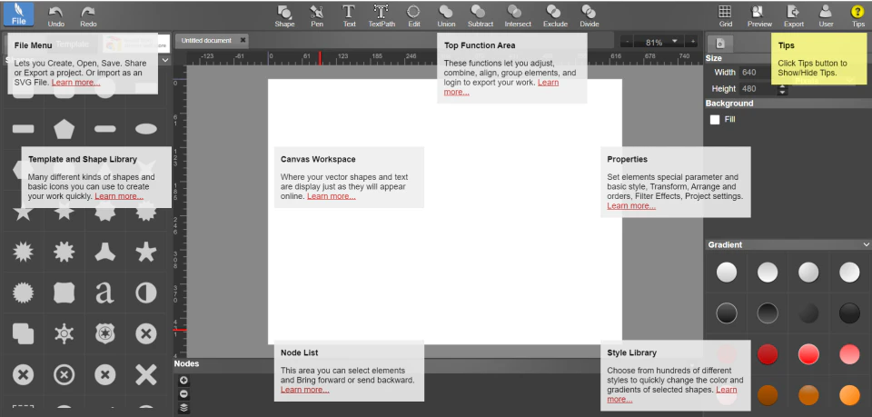Pick the concave-corner square shape
This screenshot has width=872, height=417.
(x=64, y=293)
